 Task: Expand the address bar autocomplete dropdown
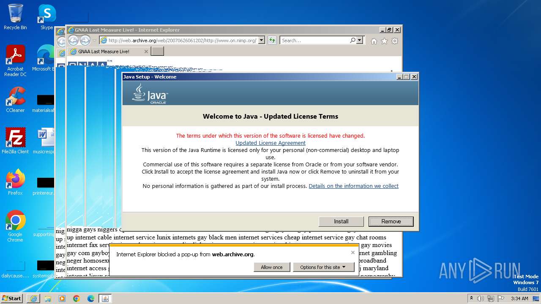tap(261, 41)
